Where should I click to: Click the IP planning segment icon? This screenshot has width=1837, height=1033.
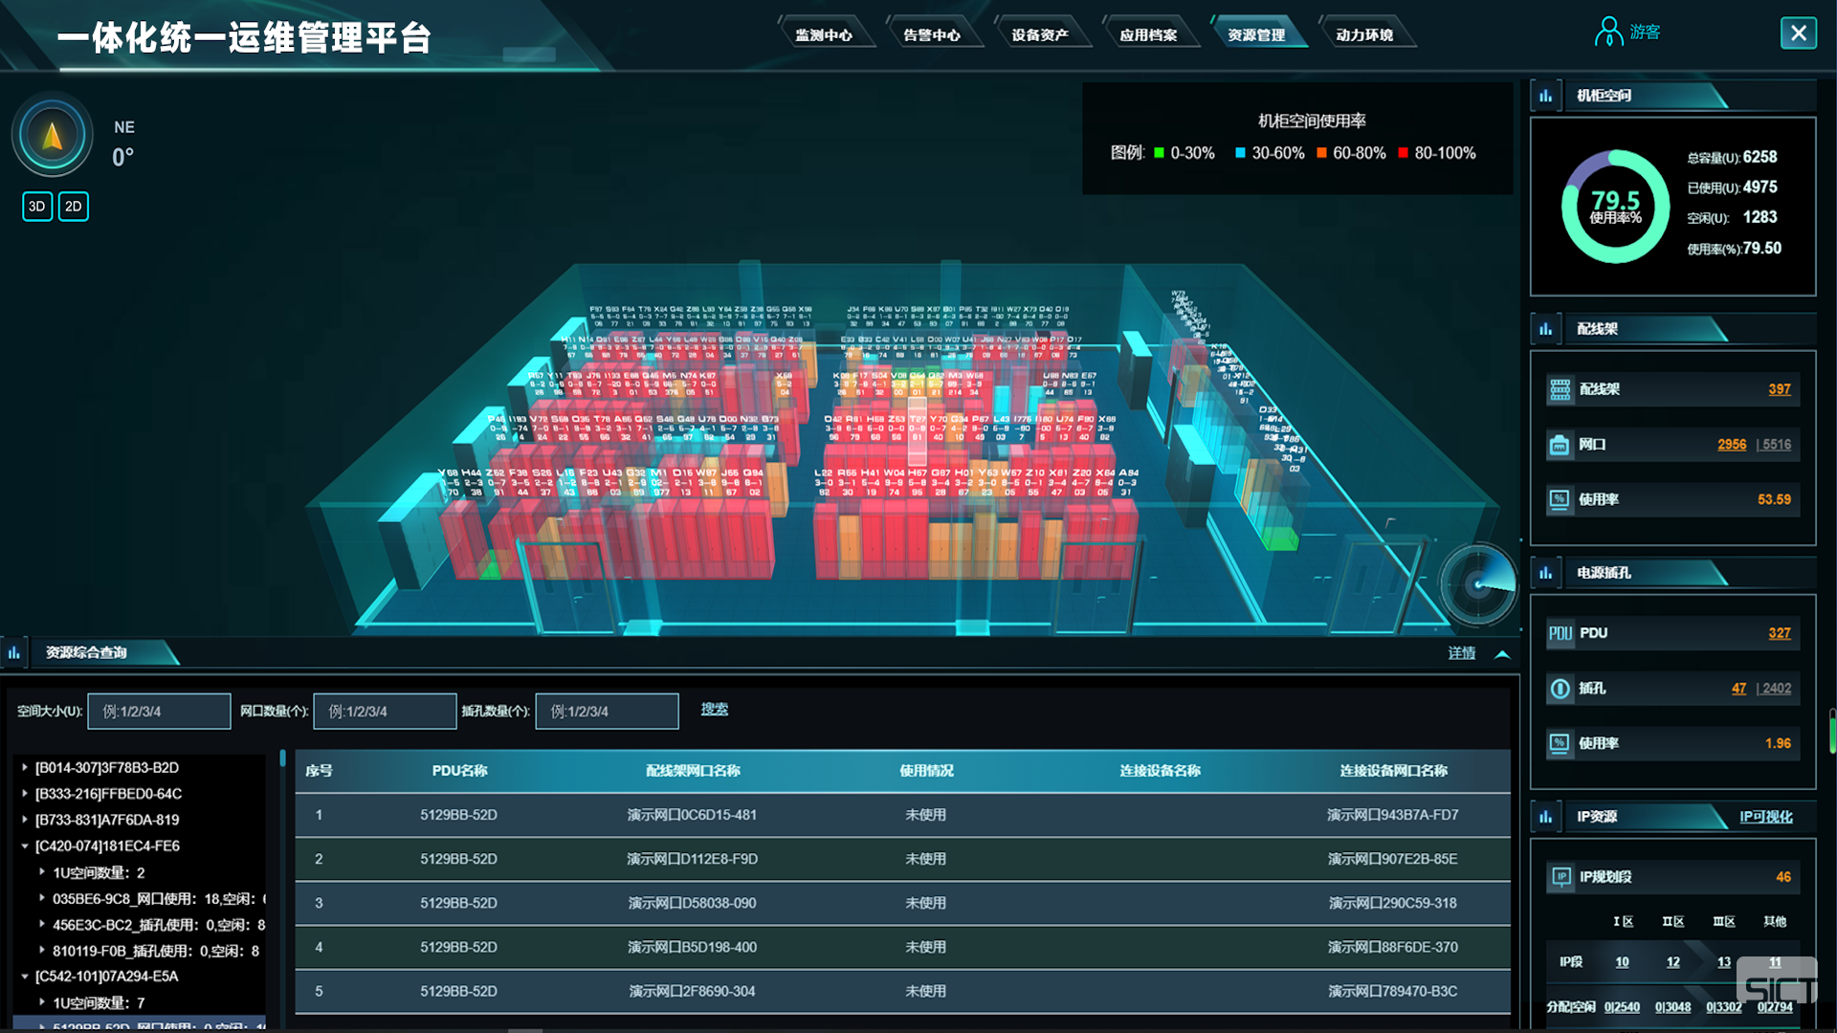(x=1560, y=877)
